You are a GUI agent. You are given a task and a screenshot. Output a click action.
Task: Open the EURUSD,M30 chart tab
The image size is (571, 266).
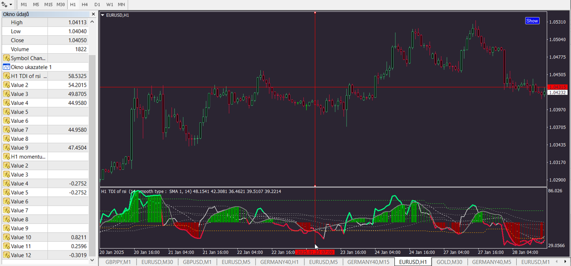pyautogui.click(x=157, y=262)
